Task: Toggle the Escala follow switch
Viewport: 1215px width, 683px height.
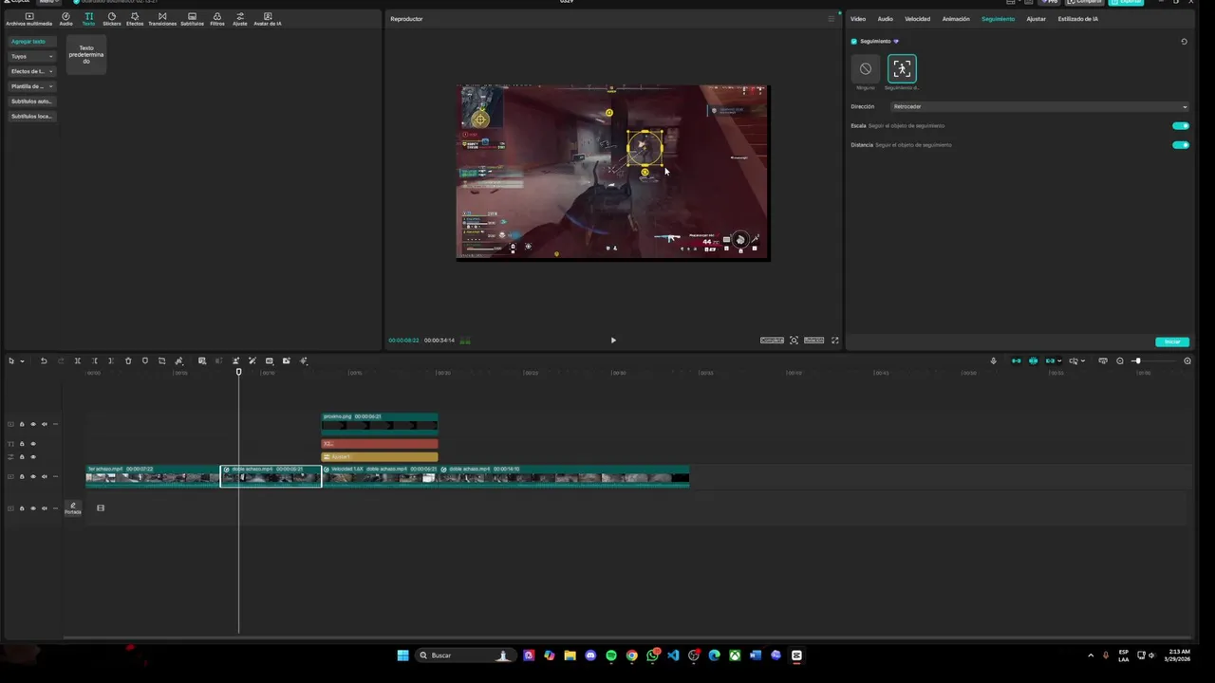Action: [x=1181, y=126]
